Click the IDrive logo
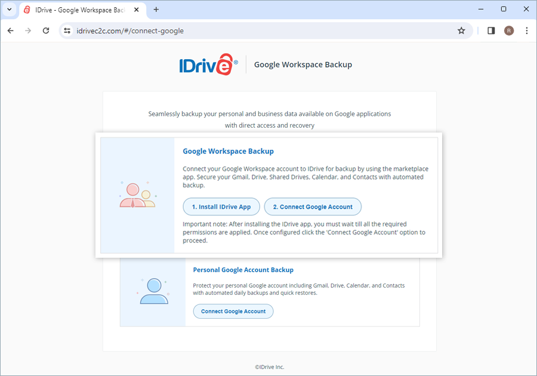This screenshot has height=376, width=537. pos(208,64)
